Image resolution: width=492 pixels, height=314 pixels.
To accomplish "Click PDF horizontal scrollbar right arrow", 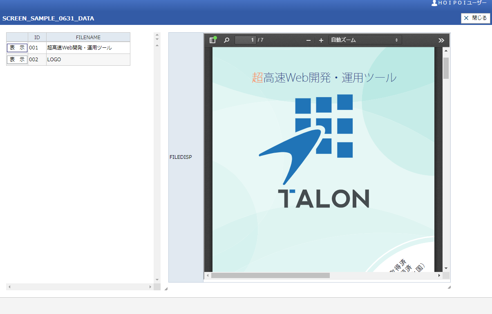I will pyautogui.click(x=439, y=276).
